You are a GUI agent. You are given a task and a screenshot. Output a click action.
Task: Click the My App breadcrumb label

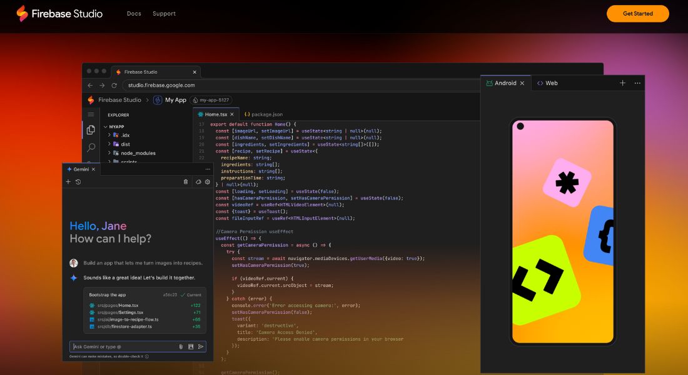(x=176, y=100)
